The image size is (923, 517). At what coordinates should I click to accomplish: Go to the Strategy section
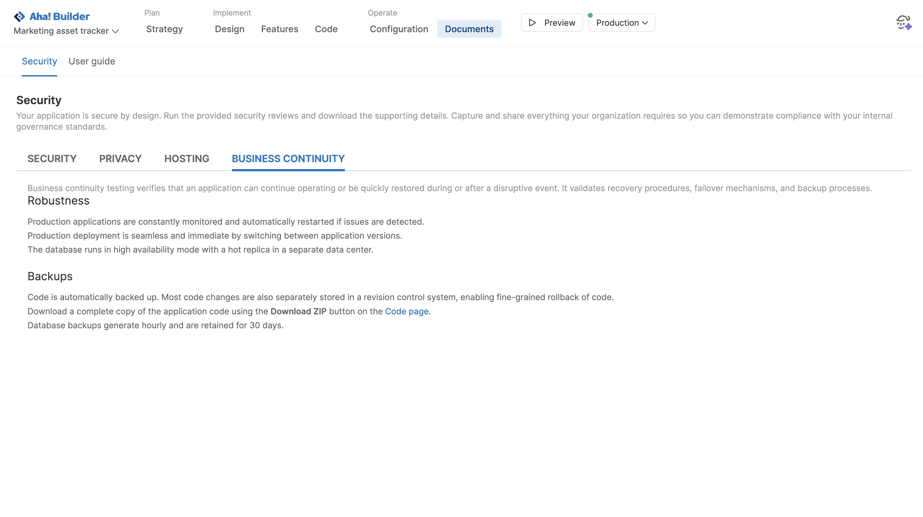164,29
